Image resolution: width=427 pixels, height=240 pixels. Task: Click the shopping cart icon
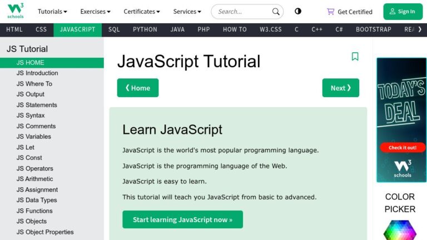click(x=331, y=12)
